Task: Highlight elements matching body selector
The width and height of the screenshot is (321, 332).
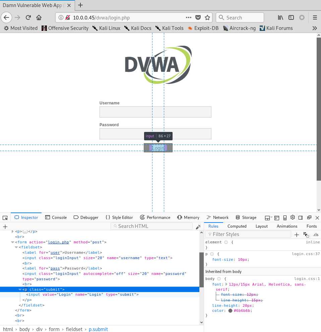Action: (x=219, y=279)
